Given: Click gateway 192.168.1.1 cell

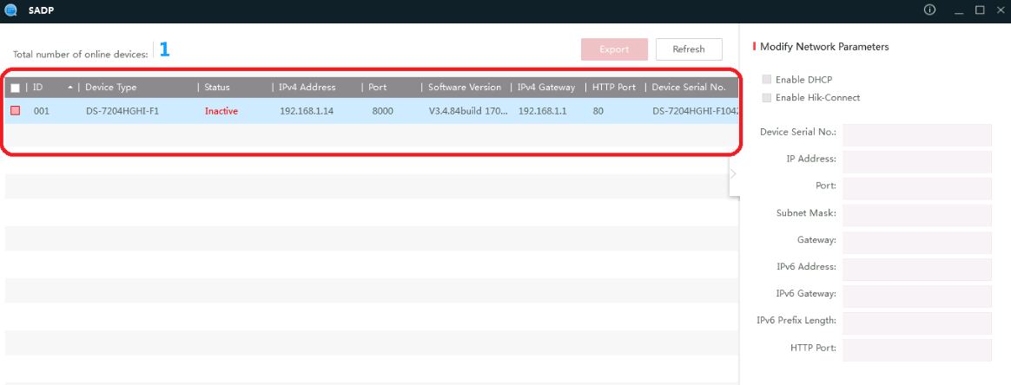Looking at the screenshot, I should click(542, 111).
